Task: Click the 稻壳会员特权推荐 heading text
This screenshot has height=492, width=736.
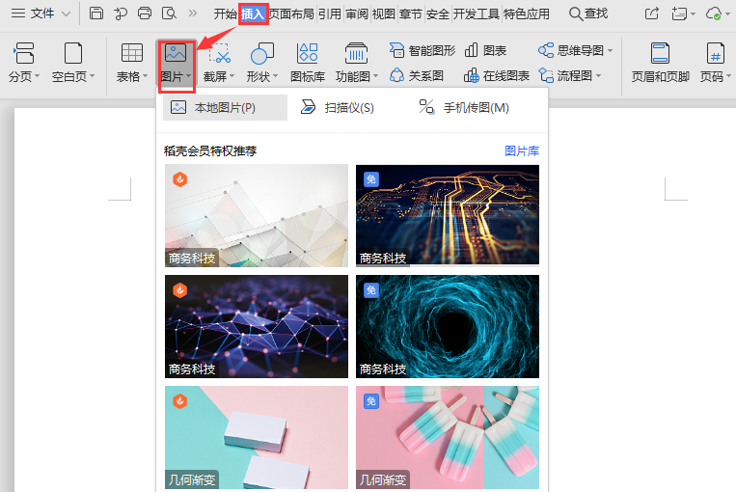Action: tap(210, 150)
